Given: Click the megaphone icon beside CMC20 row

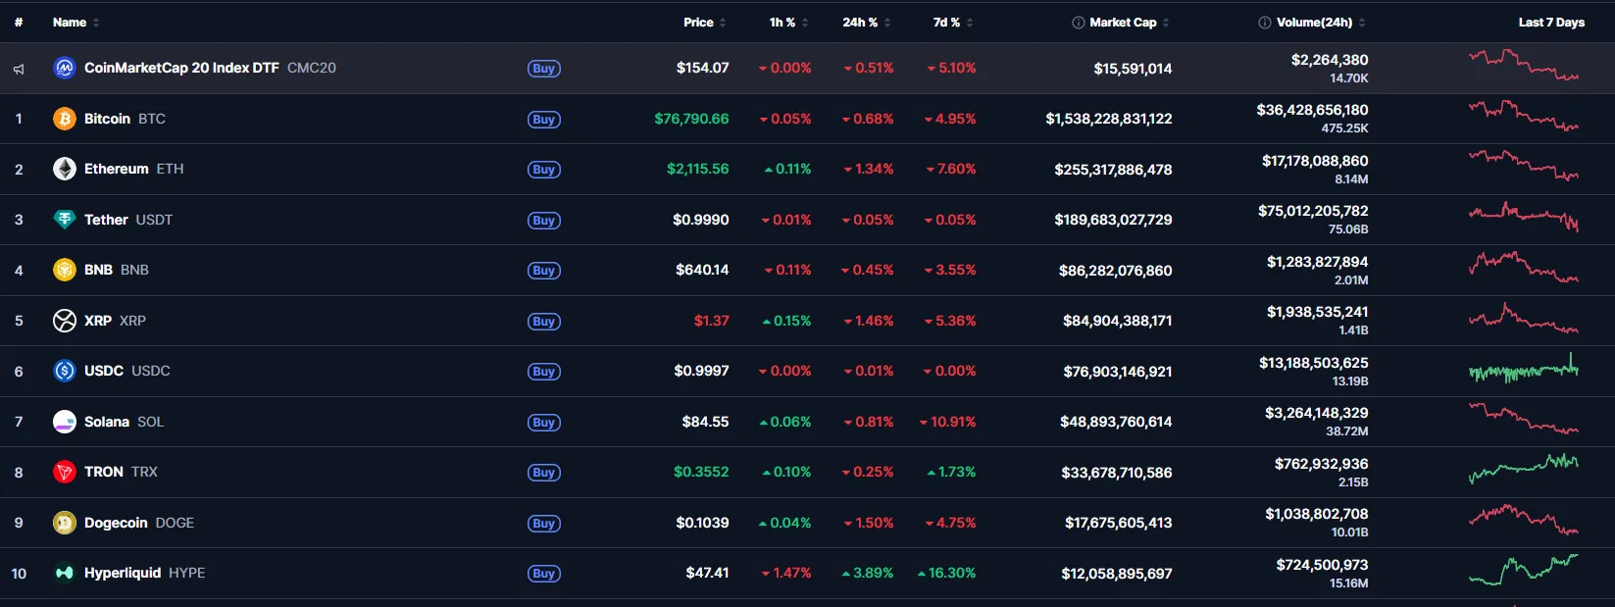Looking at the screenshot, I should coord(19,69).
